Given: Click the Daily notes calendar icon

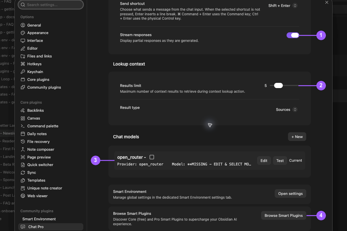Looking at the screenshot, I should [23, 134].
